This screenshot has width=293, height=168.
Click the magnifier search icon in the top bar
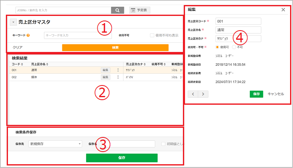pos(117,10)
